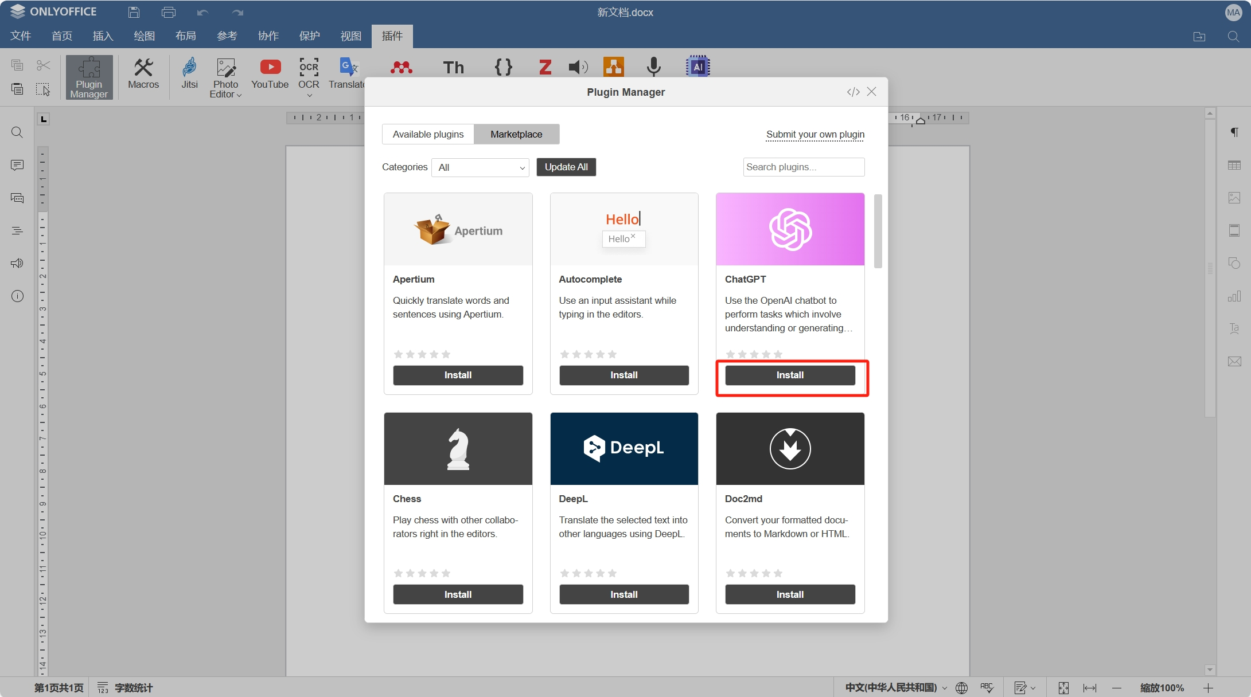This screenshot has height=697, width=1251.
Task: Open chart settings in right sidebar
Action: click(x=1234, y=296)
